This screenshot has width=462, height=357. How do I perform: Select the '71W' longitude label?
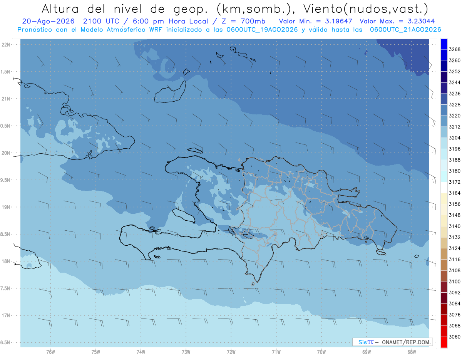pyautogui.click(x=276, y=352)
